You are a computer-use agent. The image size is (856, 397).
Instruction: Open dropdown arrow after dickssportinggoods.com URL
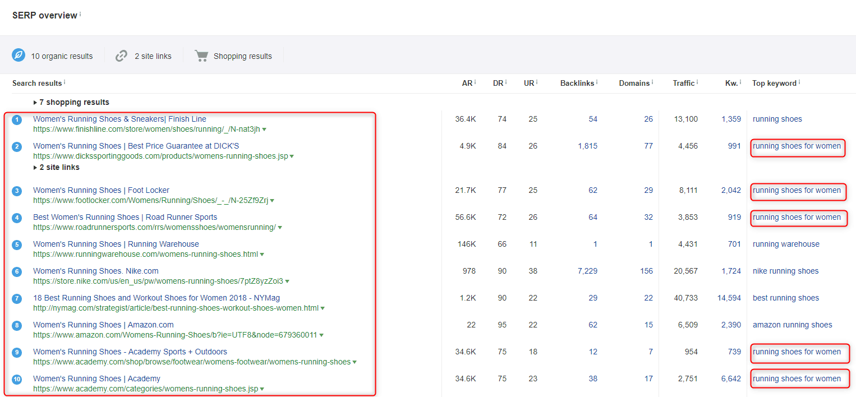click(292, 156)
